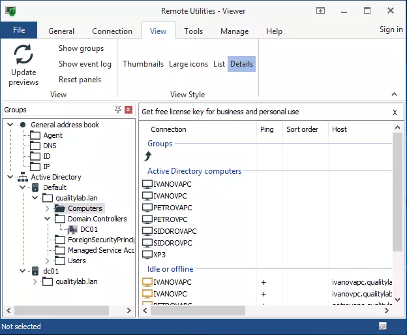Click the up-arrow icon under Groups
Screen dimensions: 407x335
pyautogui.click(x=148, y=156)
